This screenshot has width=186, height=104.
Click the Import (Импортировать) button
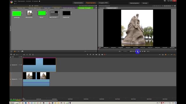[134, 3]
